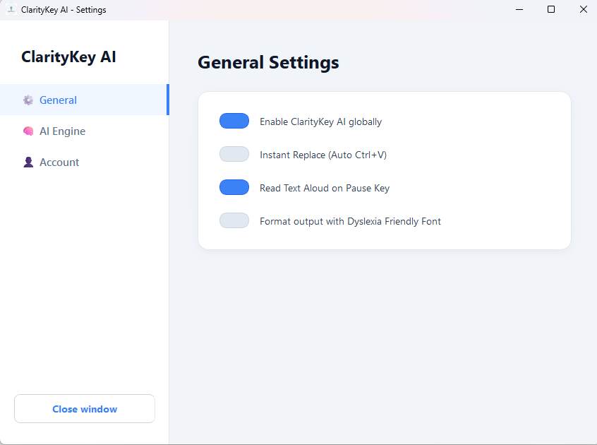Click the Enable ClarityKey AI globally label
The height and width of the screenshot is (445, 597).
(x=320, y=121)
